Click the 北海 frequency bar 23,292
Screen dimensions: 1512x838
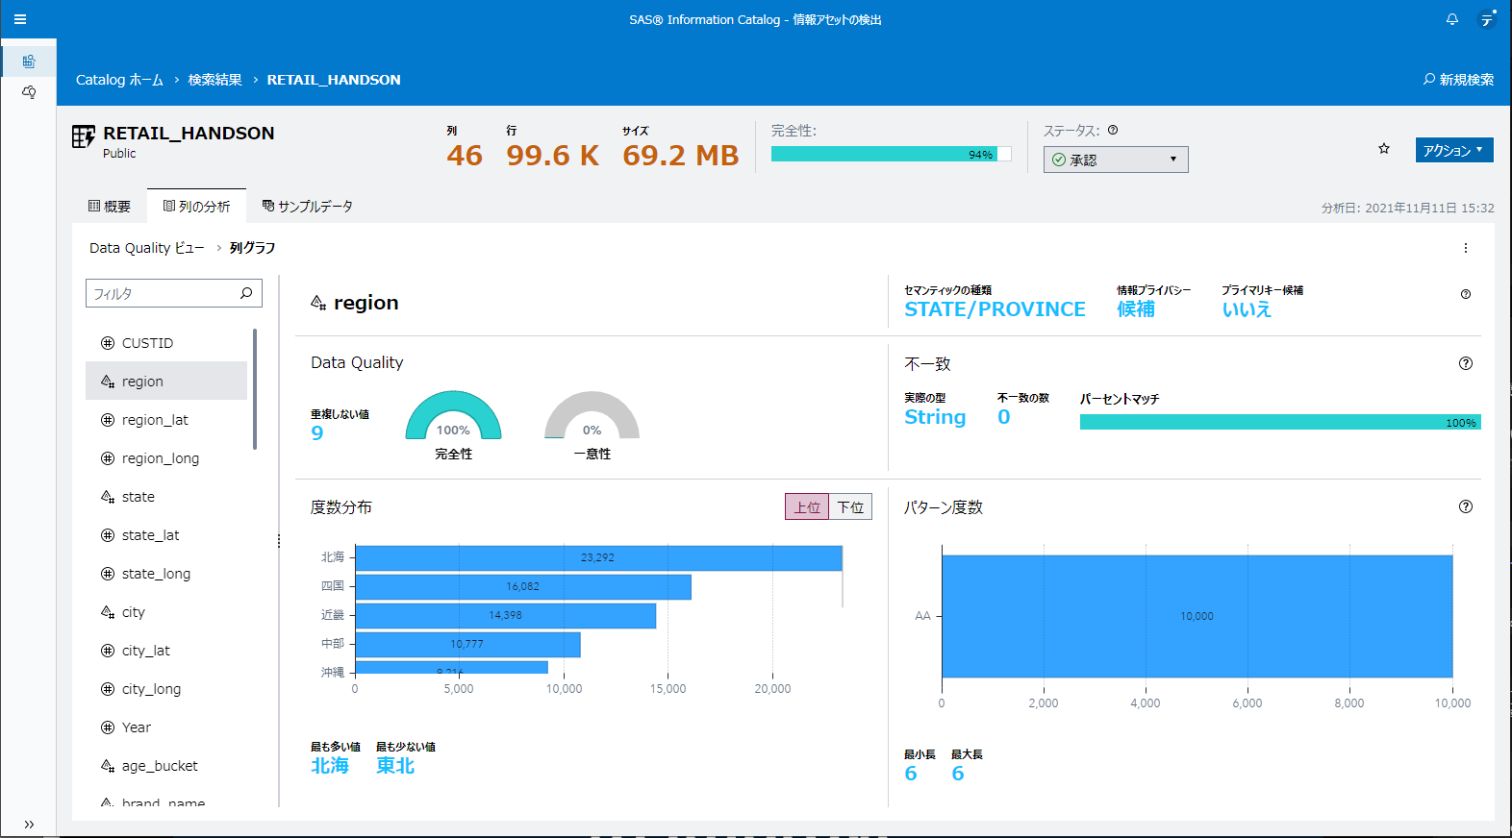[x=598, y=557]
